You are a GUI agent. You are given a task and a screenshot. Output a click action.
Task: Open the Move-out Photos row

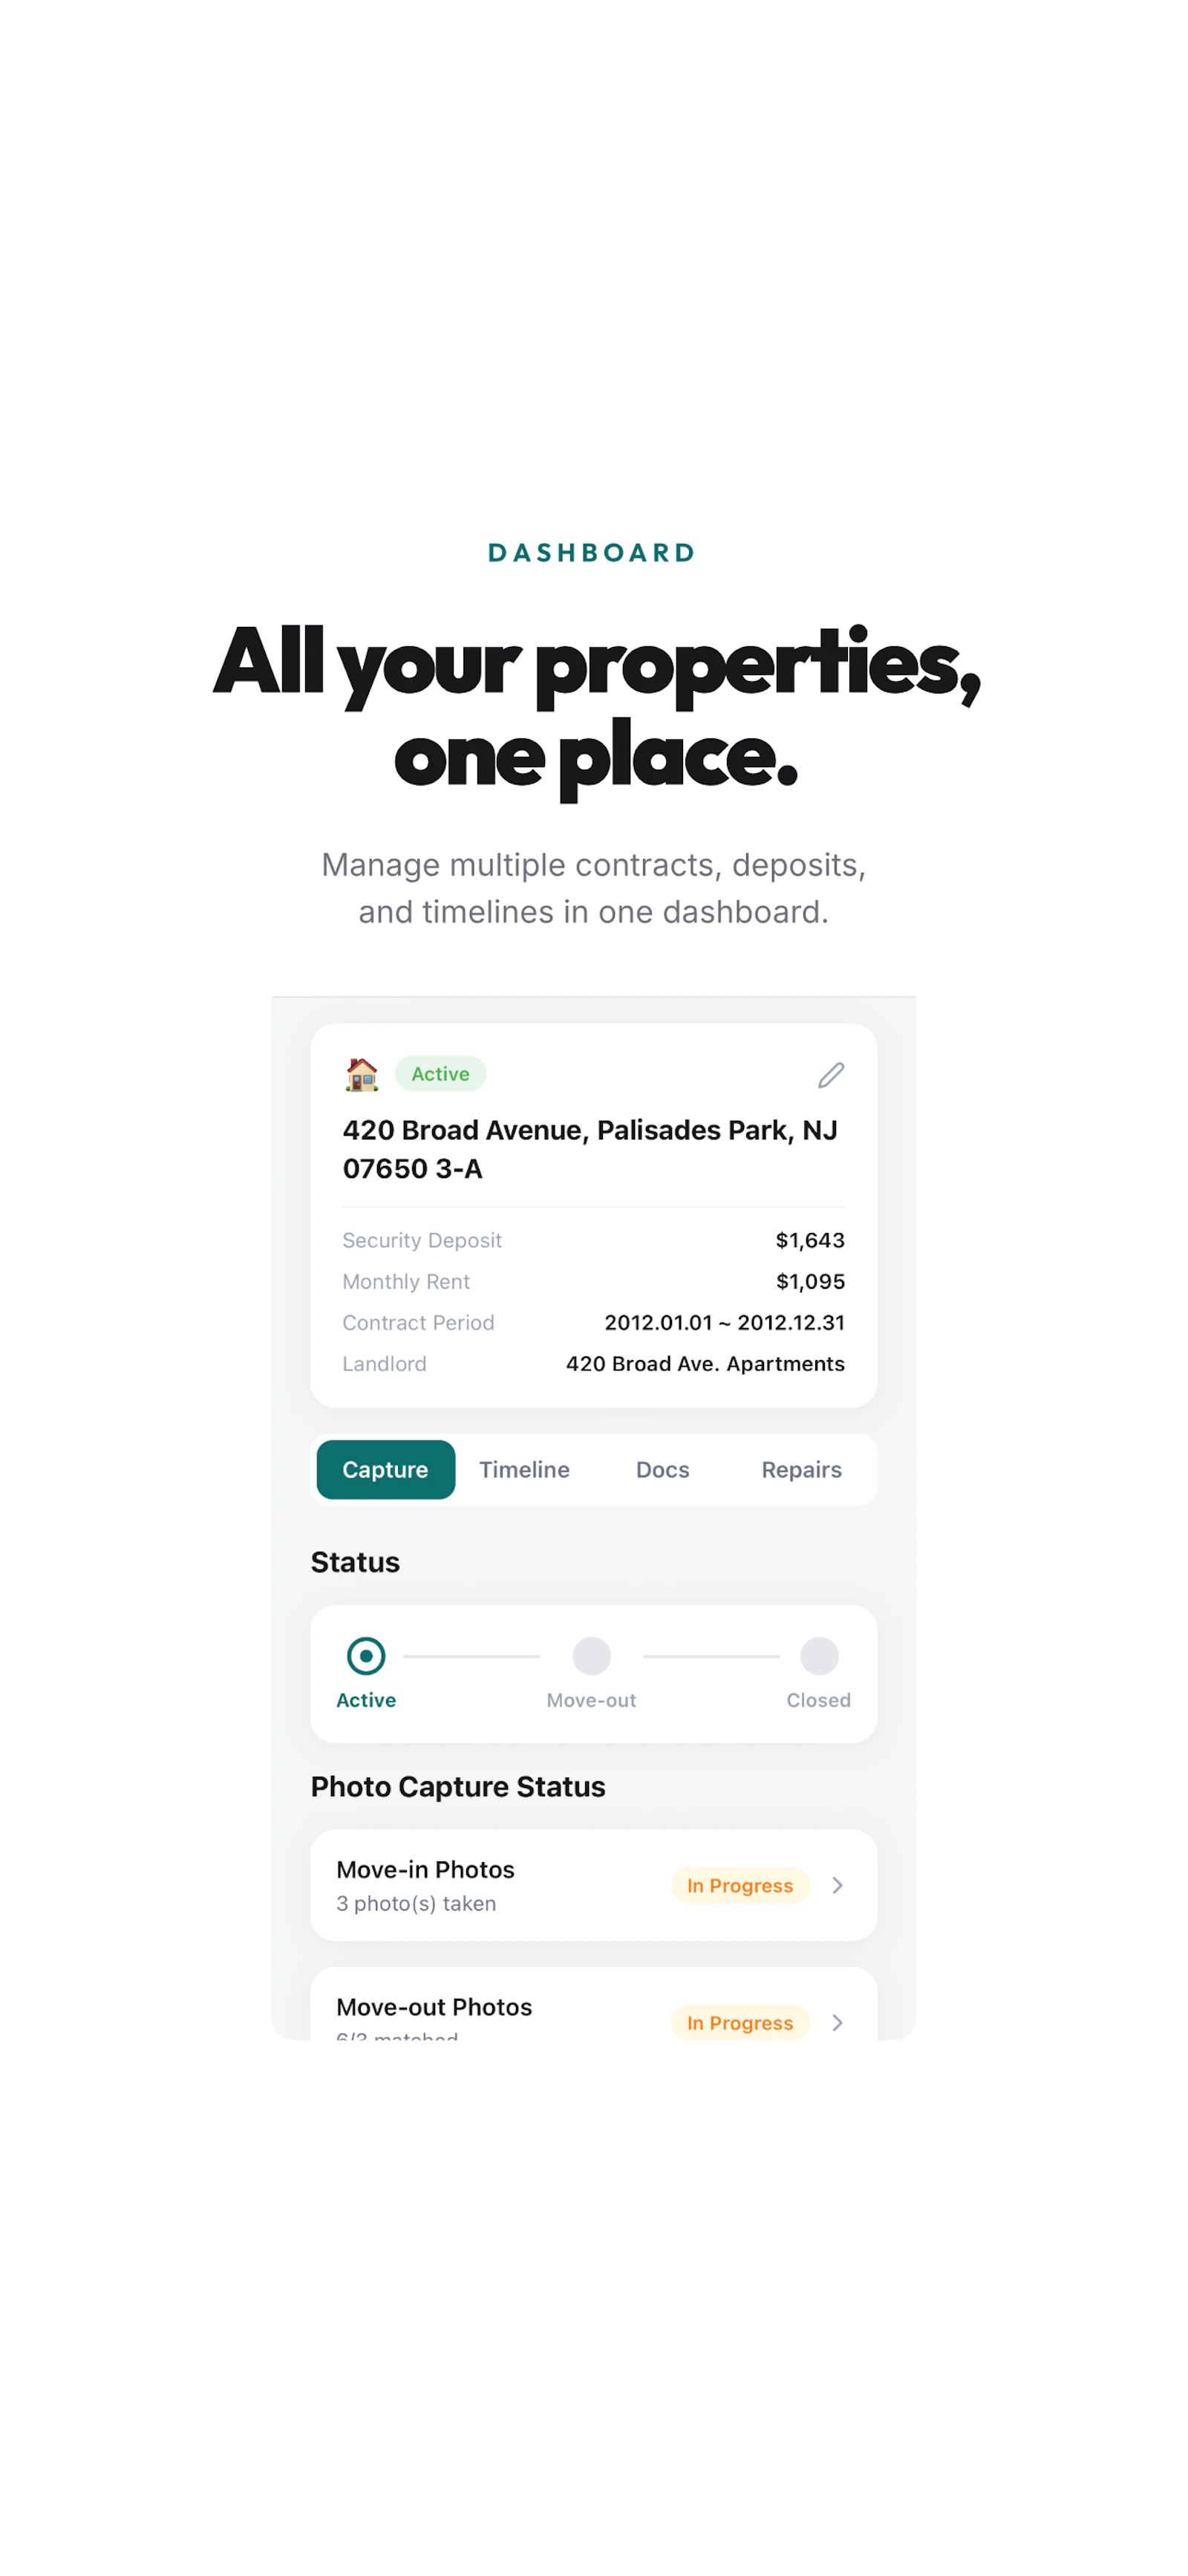[594, 2004]
